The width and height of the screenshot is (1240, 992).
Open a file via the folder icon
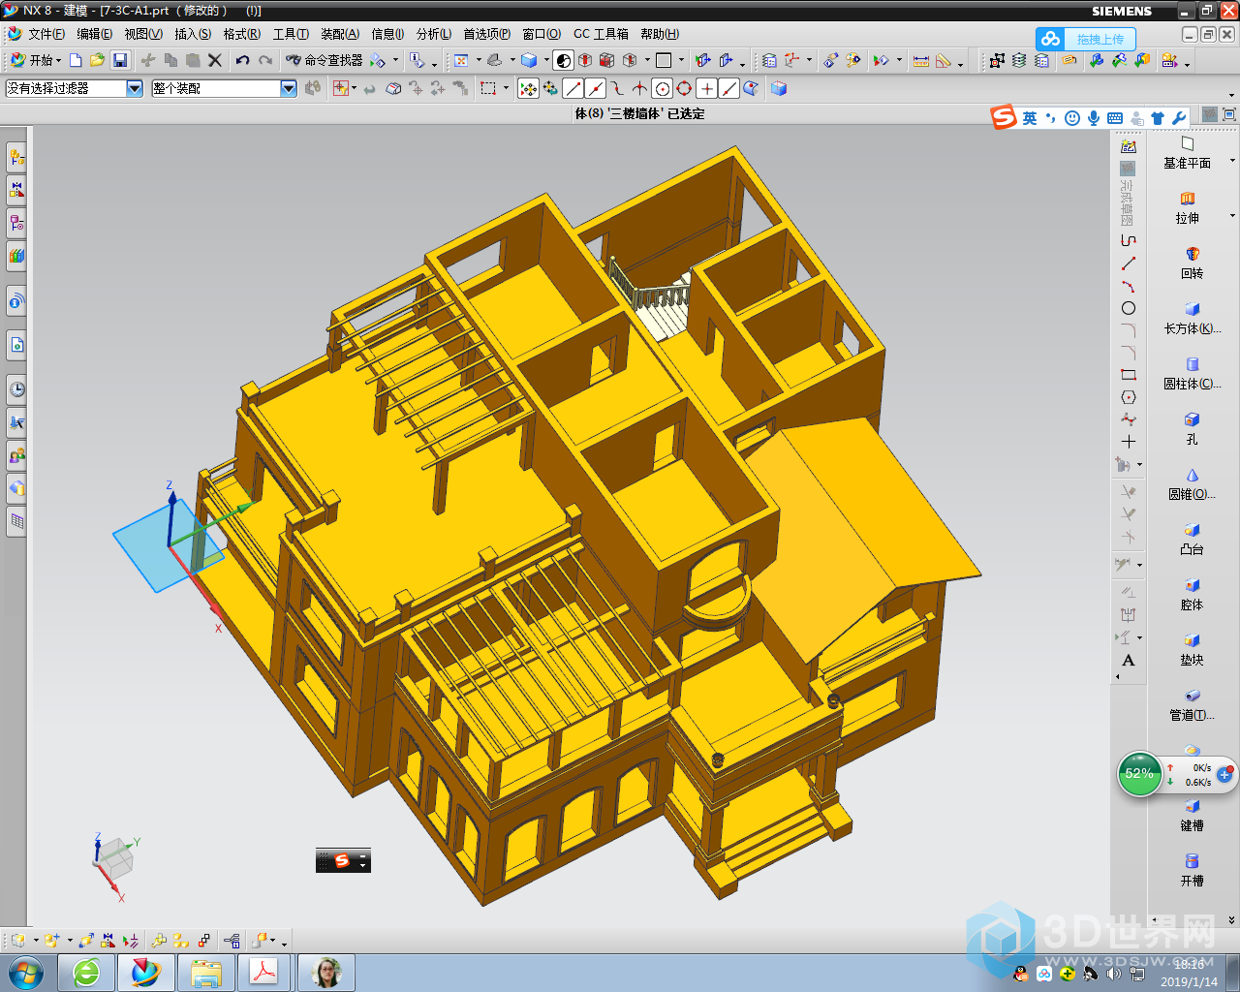click(97, 60)
